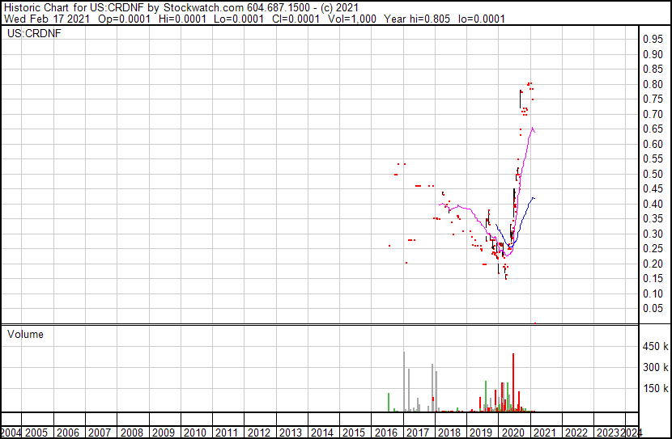The image size is (672, 439).
Task: Click the 2009 year label
Action: point(164,433)
